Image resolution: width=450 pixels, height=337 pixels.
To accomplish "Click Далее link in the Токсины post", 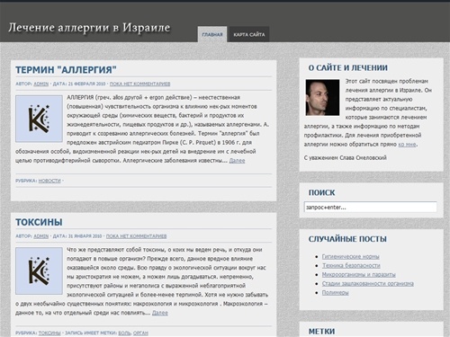I will click(160, 313).
